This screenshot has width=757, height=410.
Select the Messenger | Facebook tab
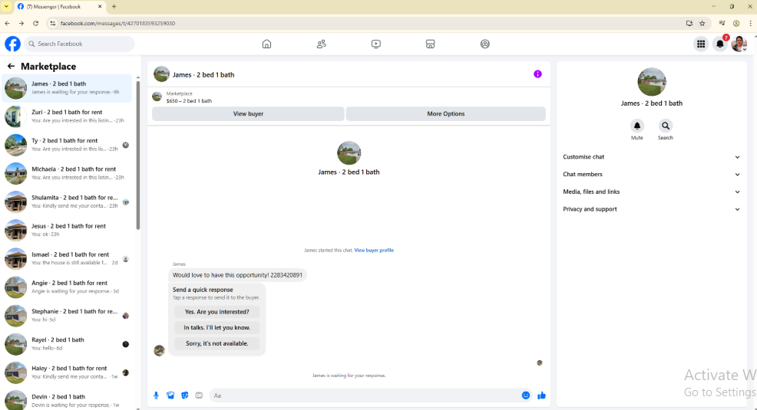pos(59,7)
